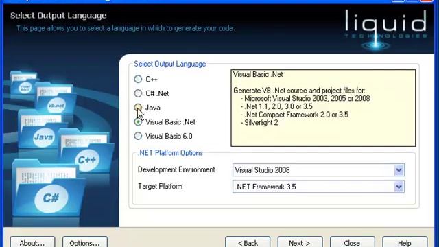
Task: Select the Visual Basic .Net radio button
Action: pyautogui.click(x=138, y=122)
